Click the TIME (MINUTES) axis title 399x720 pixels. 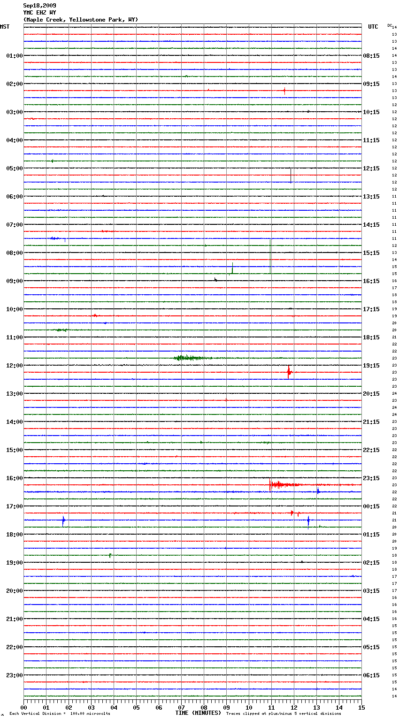coord(198,713)
